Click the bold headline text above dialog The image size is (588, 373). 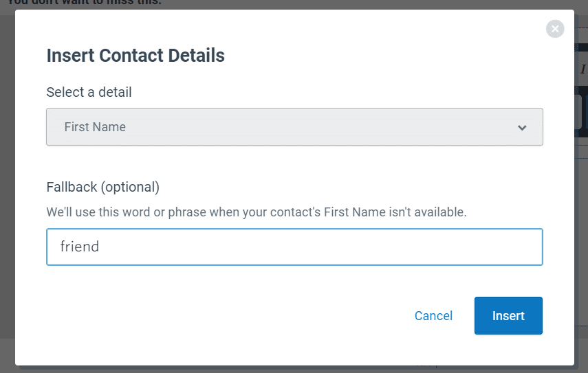pyautogui.click(x=85, y=3)
